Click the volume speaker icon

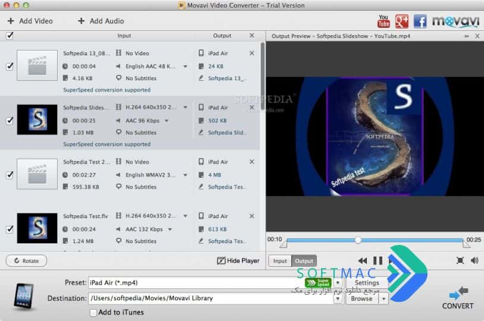click(474, 260)
